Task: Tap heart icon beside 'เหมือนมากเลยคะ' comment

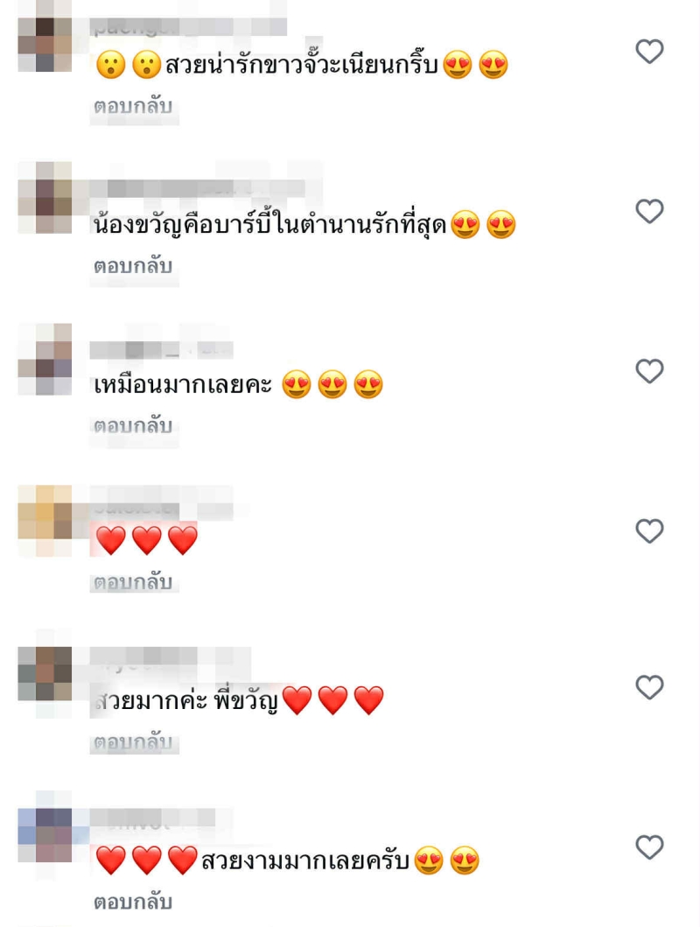Action: (x=649, y=371)
